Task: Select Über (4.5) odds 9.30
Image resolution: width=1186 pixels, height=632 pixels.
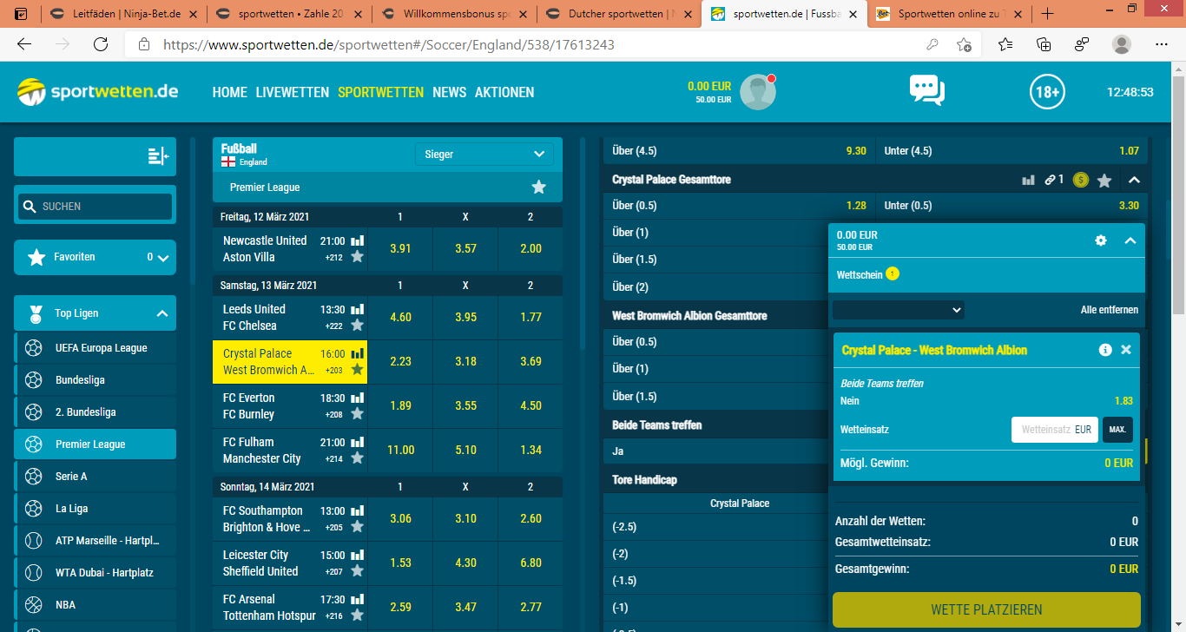Action: 738,151
